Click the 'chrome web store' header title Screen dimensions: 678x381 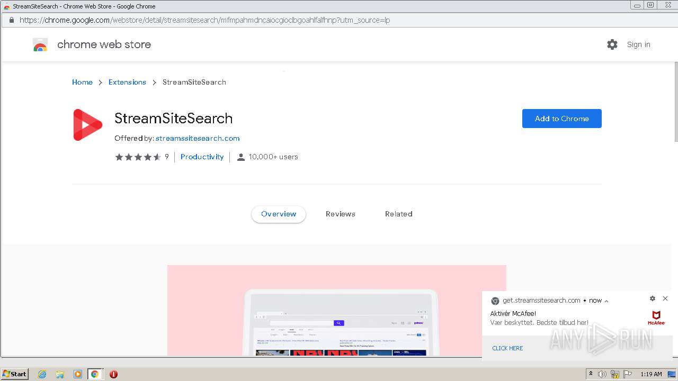pos(104,44)
